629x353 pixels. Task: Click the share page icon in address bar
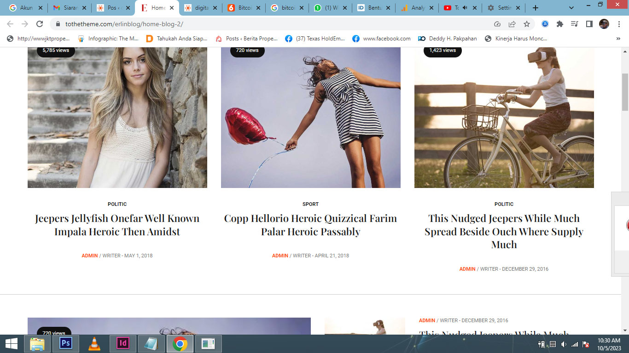(512, 24)
